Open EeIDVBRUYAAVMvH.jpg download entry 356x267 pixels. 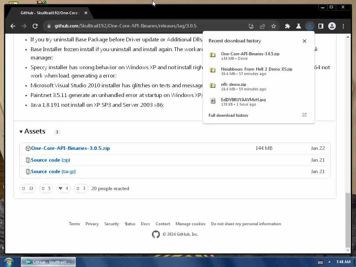[x=258, y=102]
